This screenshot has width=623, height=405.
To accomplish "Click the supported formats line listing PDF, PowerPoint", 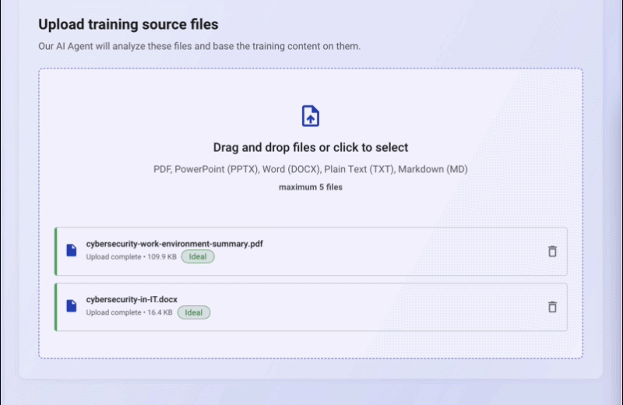I will click(x=311, y=169).
